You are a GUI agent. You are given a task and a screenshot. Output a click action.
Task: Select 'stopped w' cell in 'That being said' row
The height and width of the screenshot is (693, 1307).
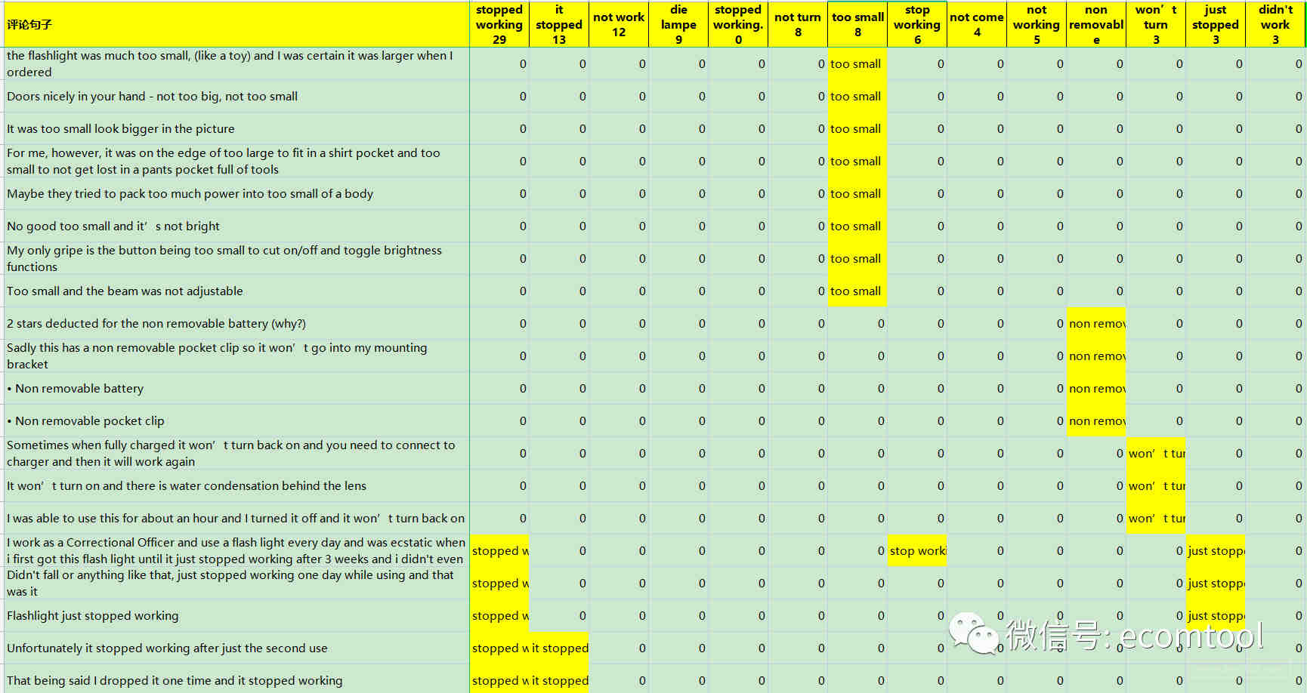(499, 680)
